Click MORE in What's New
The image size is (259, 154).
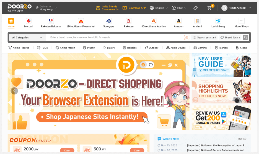(242, 139)
